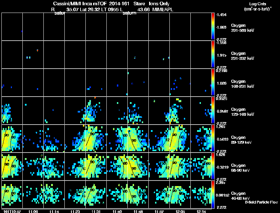Select the 'Stare' word in the title
The image size is (280, 213).
[139, 3]
